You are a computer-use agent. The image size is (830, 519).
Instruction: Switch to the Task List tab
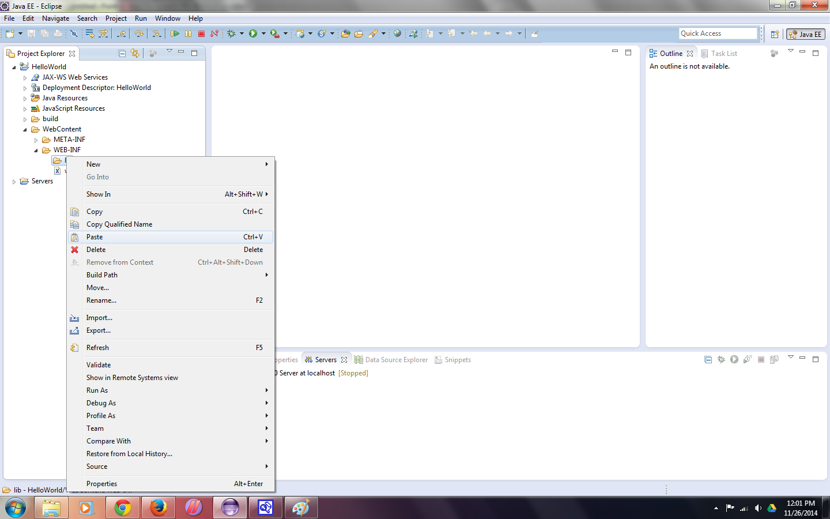(x=719, y=54)
